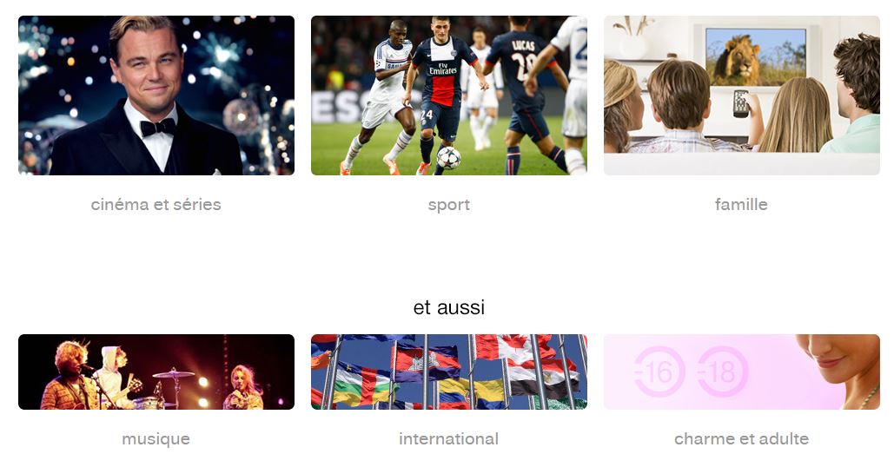Click the bow tie in cinéma image
894x467 pixels.
[x=157, y=127]
